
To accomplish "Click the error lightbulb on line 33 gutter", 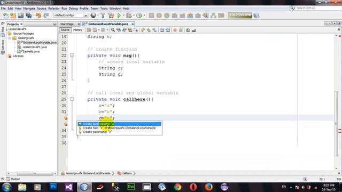I will (x=66, y=124).
